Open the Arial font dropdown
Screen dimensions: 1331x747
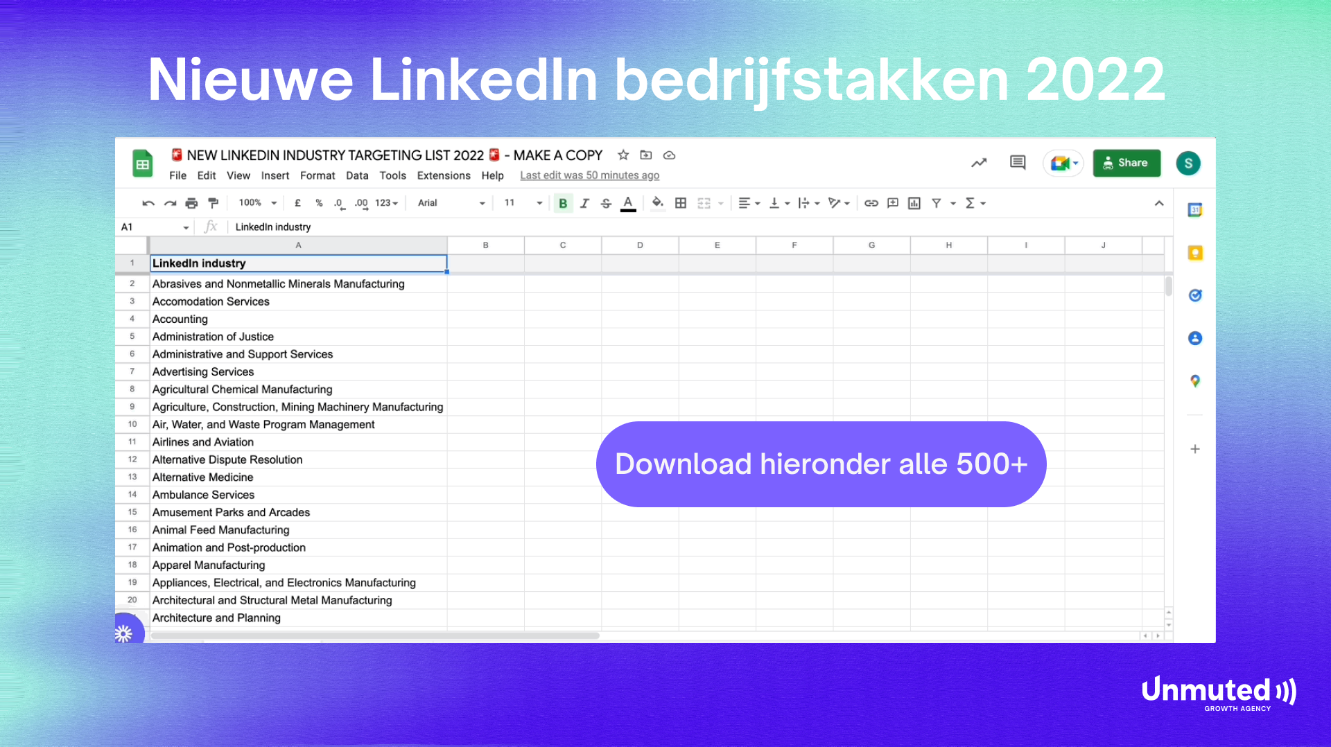(x=451, y=203)
